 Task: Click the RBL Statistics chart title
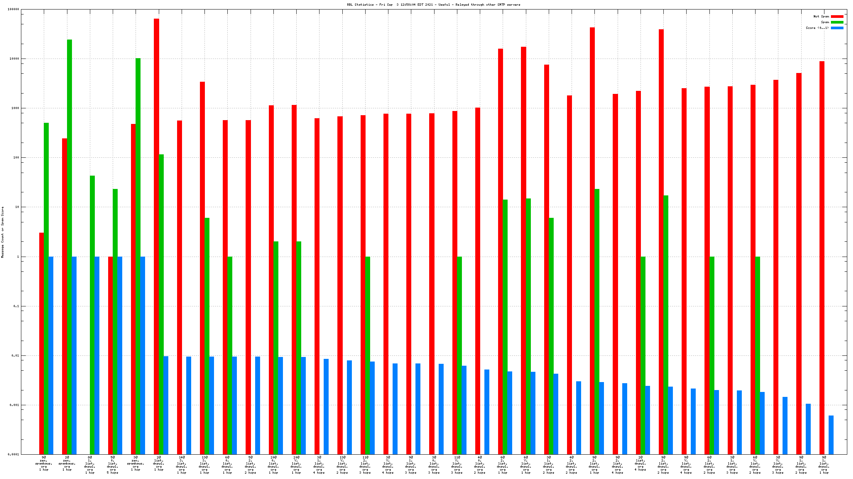(x=433, y=5)
